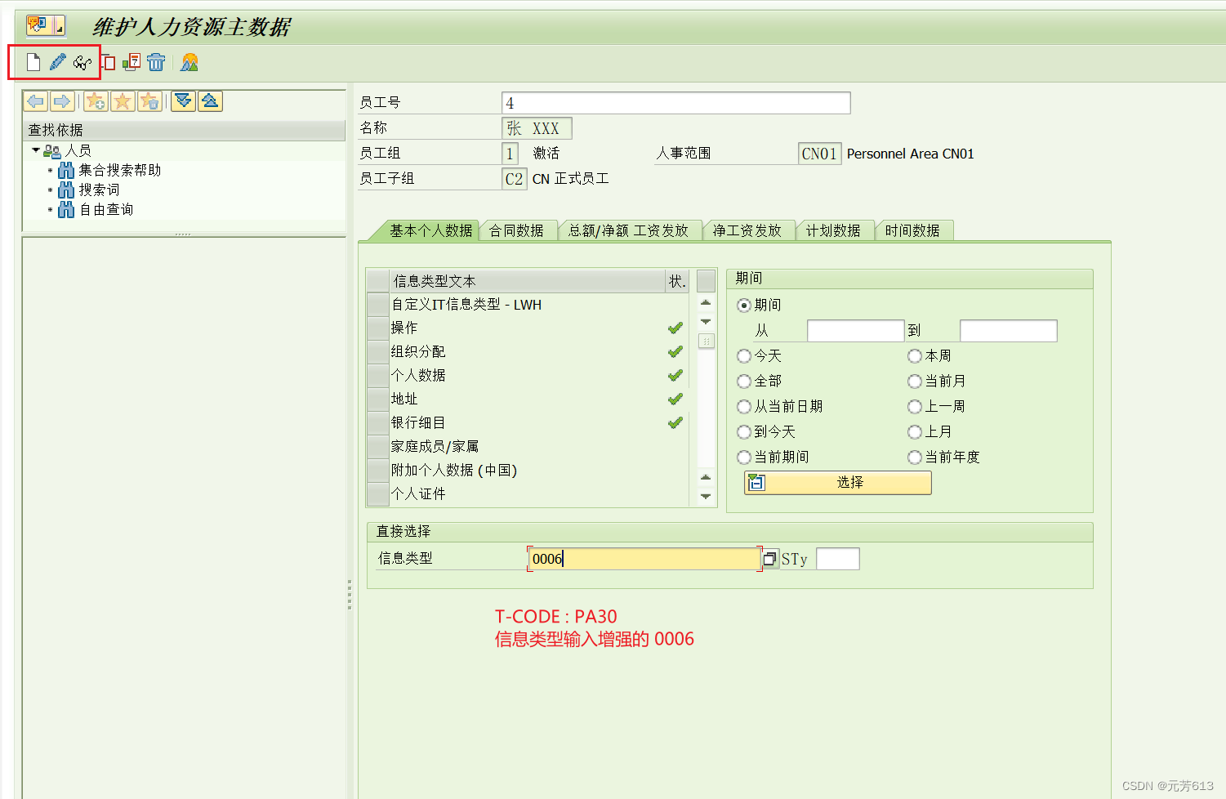The width and height of the screenshot is (1226, 799).
Task: Click the Display (glasses) icon
Action: (82, 62)
